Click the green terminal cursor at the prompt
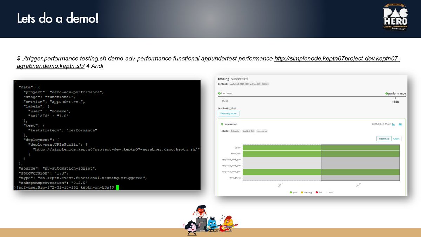The height and width of the screenshot is (237, 421). pyautogui.click(x=118, y=187)
